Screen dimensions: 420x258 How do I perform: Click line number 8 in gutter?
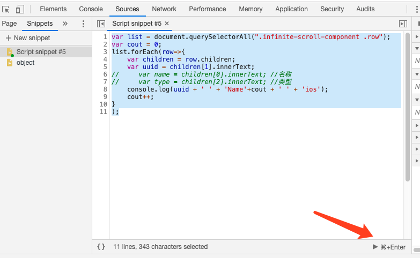point(105,89)
